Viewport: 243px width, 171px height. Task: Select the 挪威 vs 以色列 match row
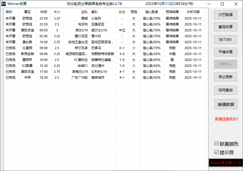pyautogui.click(x=89, y=18)
